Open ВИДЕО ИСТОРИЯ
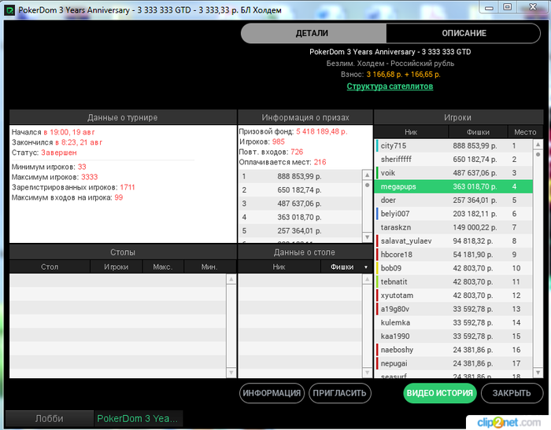 439,393
